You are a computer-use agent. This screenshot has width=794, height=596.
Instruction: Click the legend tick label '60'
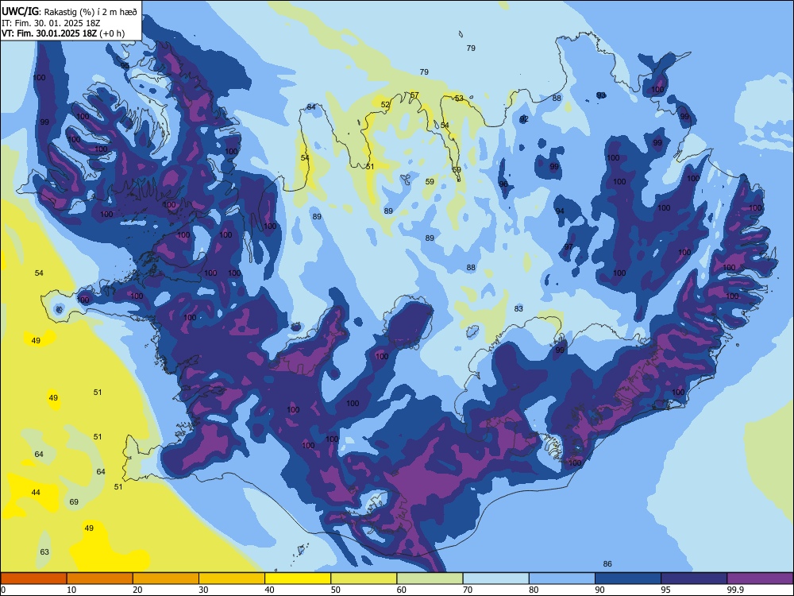pos(402,590)
